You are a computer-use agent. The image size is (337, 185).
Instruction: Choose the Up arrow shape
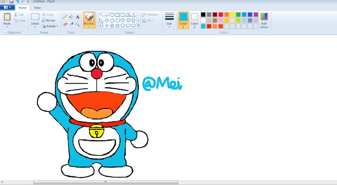134,20
